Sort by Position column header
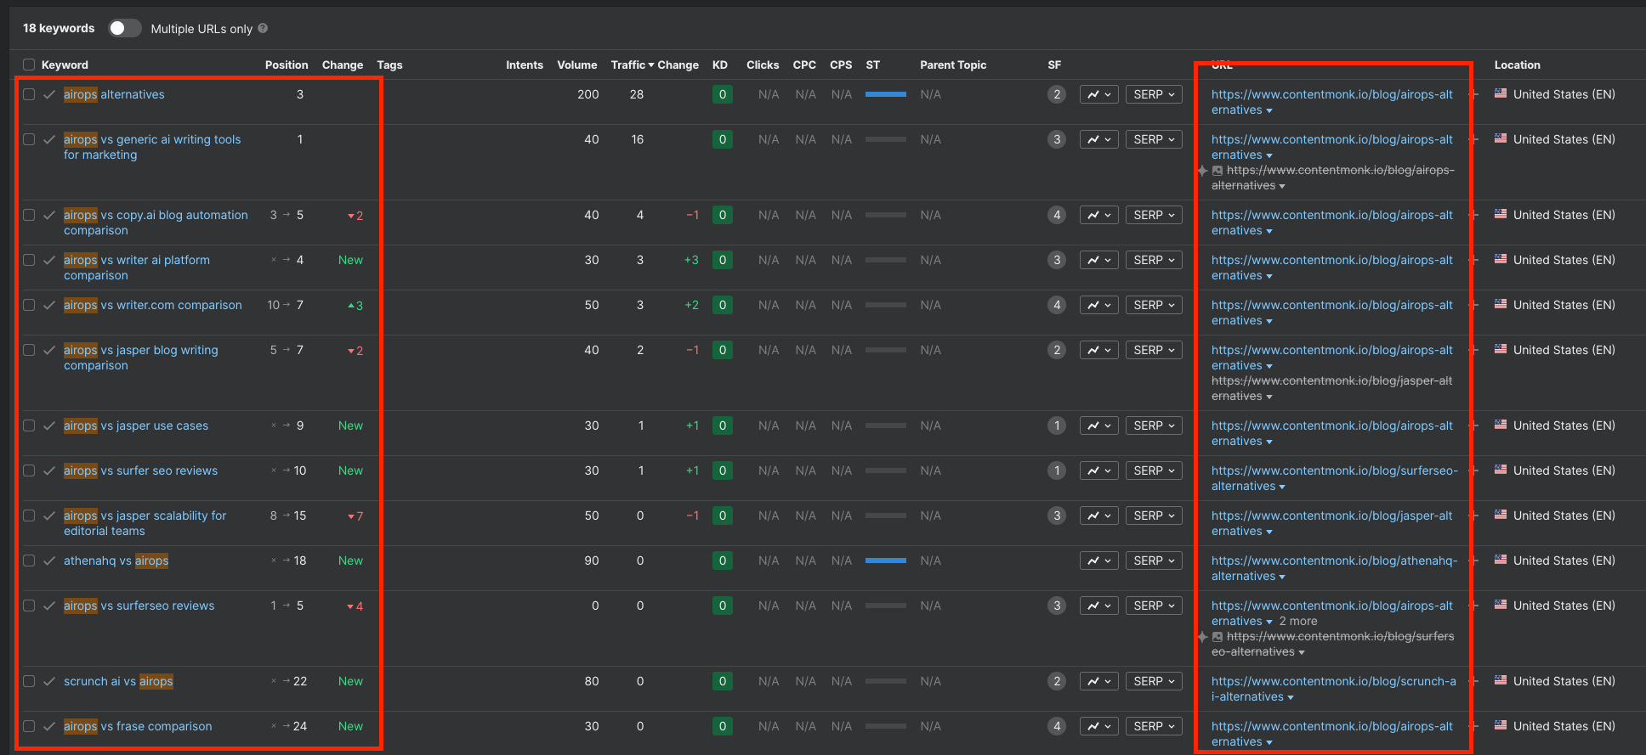1646x755 pixels. click(x=287, y=65)
